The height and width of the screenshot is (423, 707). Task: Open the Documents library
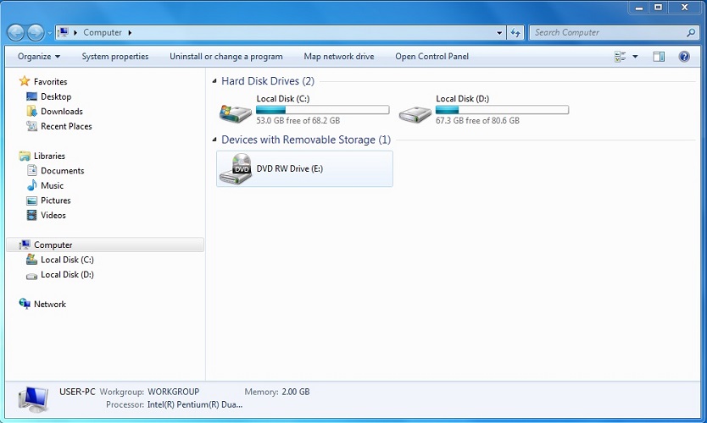coord(62,171)
